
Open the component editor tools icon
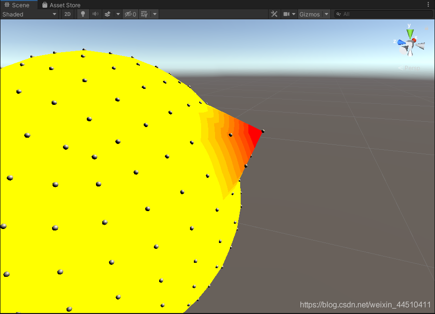click(274, 14)
